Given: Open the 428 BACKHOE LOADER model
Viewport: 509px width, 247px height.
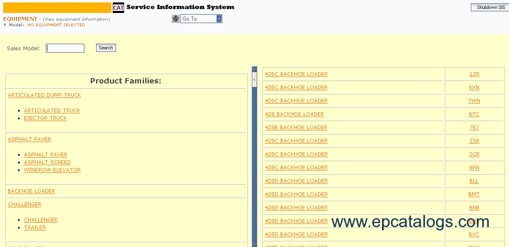Looking at the screenshot, I should coord(294,114).
